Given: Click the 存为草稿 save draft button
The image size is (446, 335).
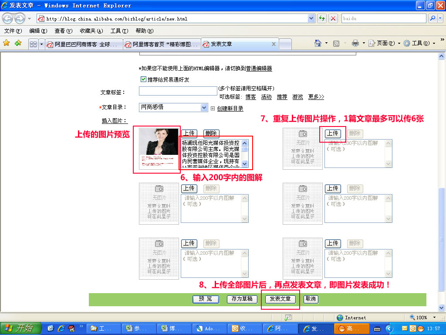Looking at the screenshot, I should 242,299.
